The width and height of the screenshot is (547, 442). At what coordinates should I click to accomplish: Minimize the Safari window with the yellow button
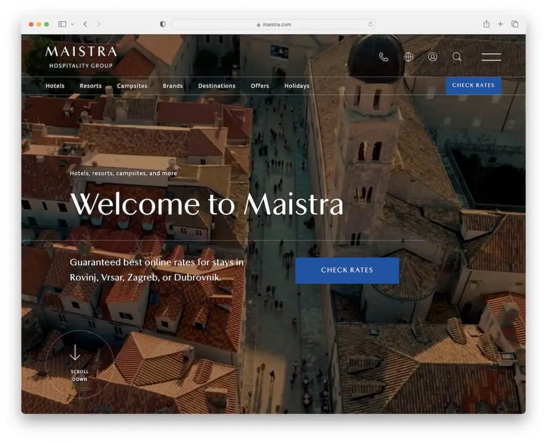pyautogui.click(x=38, y=25)
